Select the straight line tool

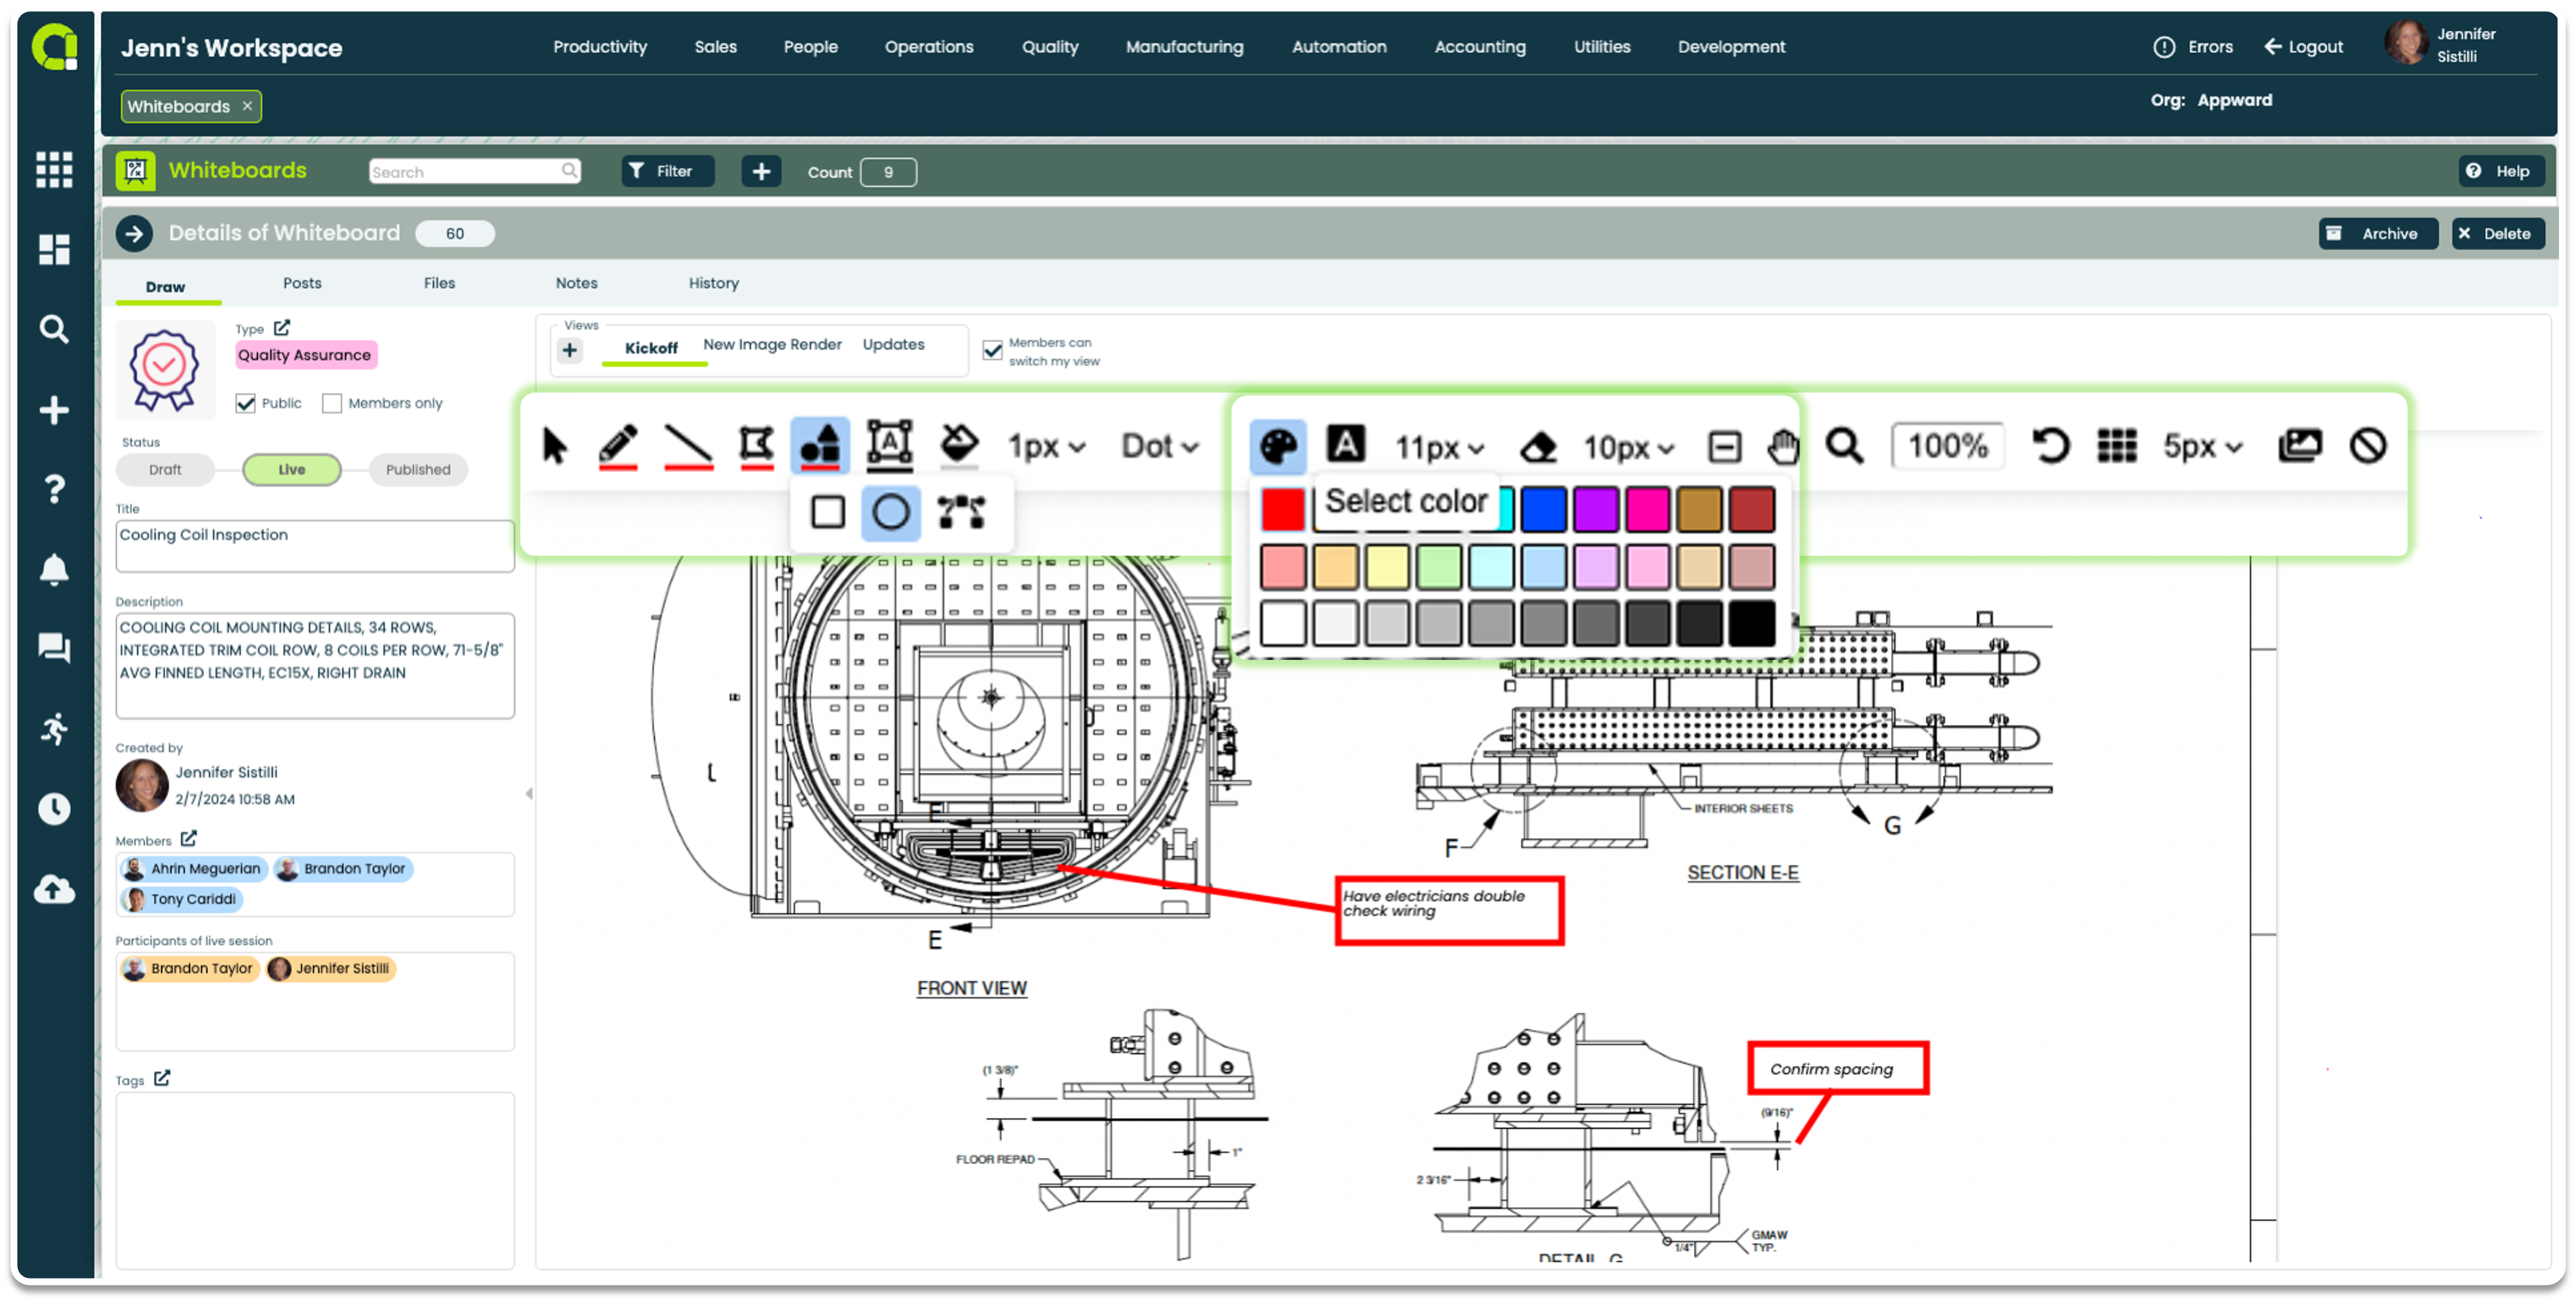click(x=688, y=447)
